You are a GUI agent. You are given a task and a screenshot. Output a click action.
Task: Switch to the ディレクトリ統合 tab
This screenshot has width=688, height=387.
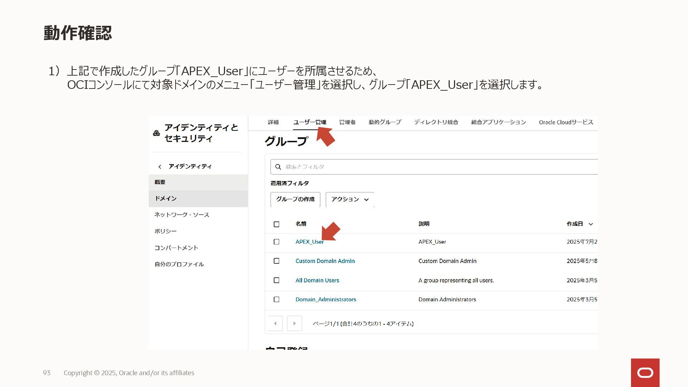436,122
